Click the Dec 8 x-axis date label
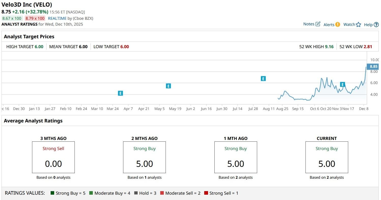Screen dimensions: 381x200 (364, 109)
